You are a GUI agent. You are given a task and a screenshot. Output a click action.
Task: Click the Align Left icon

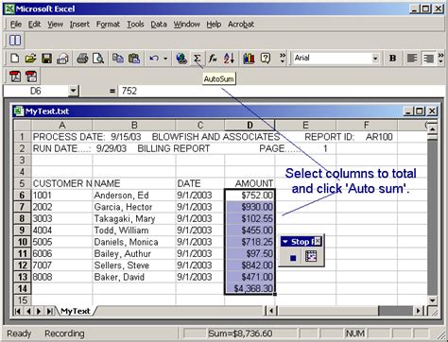tap(412, 59)
